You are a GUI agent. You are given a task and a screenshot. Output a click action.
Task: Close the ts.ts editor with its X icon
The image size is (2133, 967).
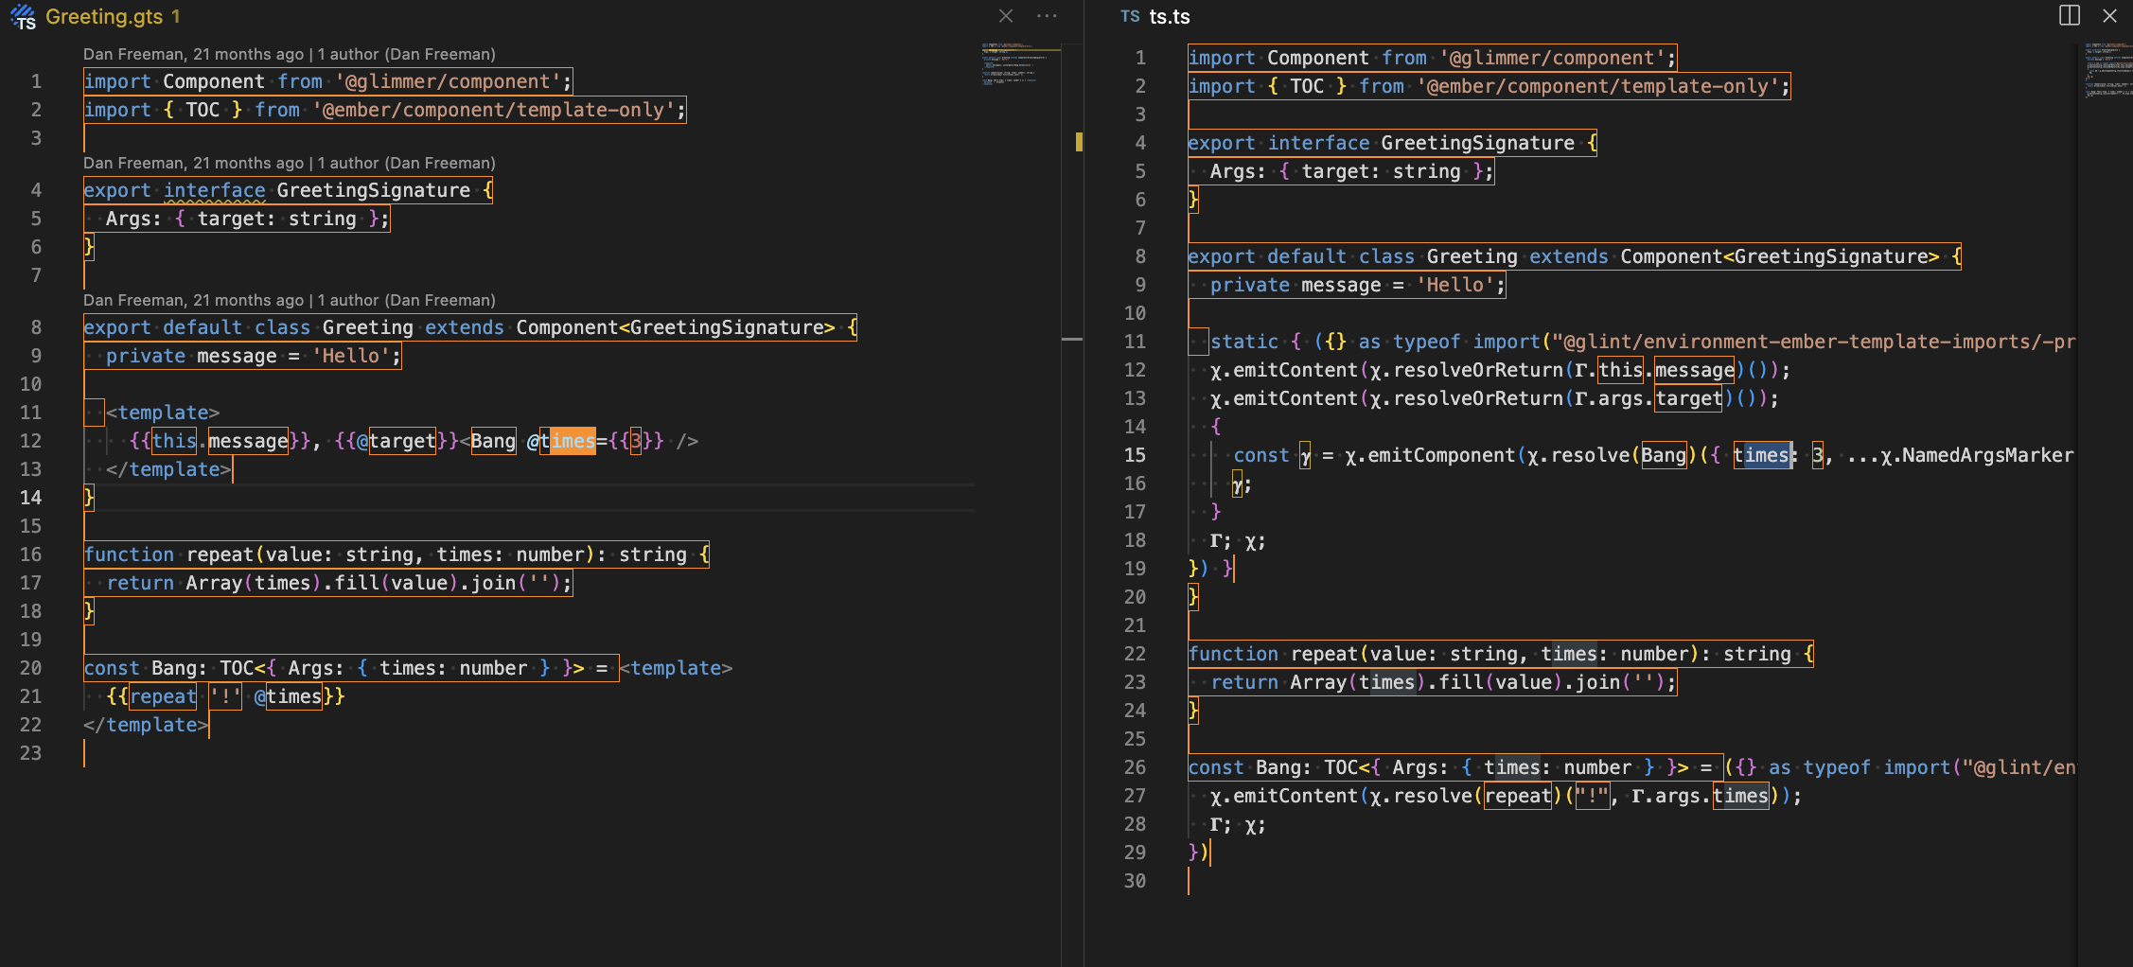[x=2109, y=16]
